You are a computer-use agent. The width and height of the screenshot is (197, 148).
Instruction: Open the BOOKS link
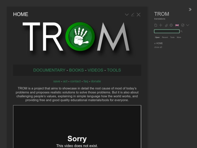[76, 70]
